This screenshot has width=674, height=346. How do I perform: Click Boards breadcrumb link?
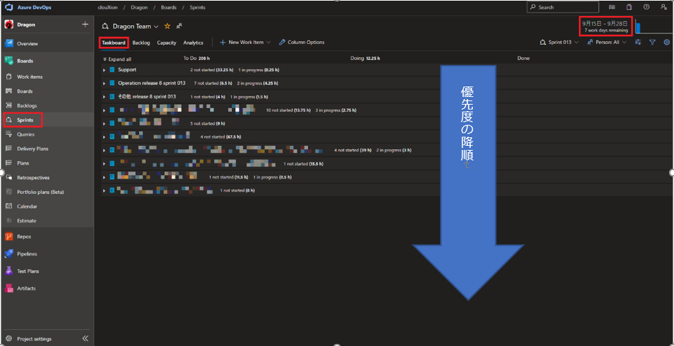[167, 7]
